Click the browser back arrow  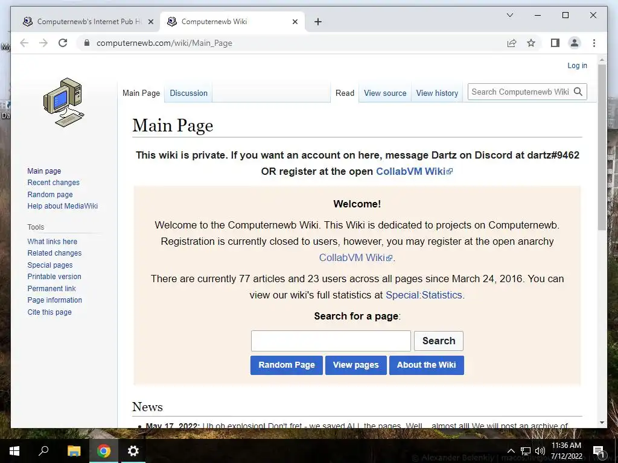pyautogui.click(x=24, y=43)
